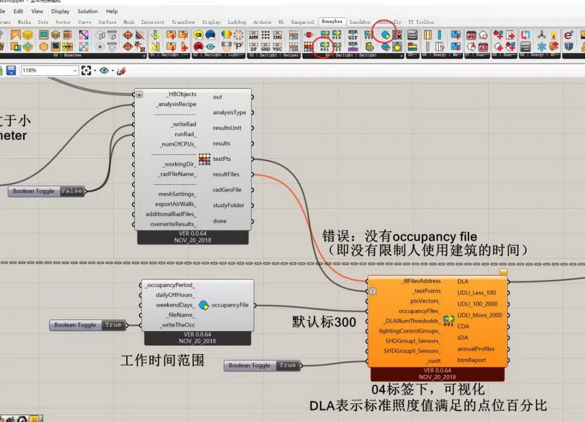The image size is (585, 422).
Task: Click the save document disk icon
Action: pyautogui.click(x=11, y=71)
